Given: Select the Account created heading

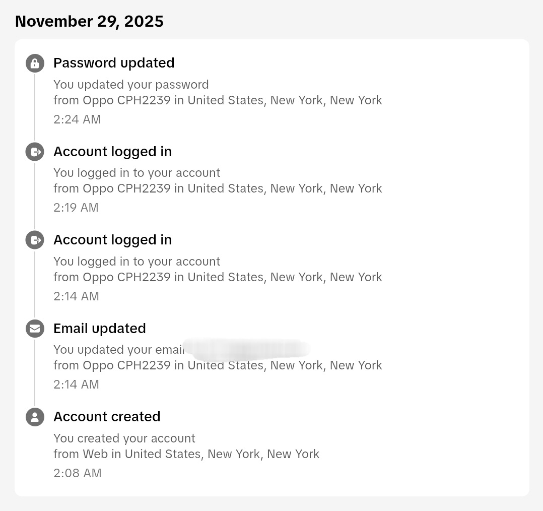Looking at the screenshot, I should click(107, 417).
